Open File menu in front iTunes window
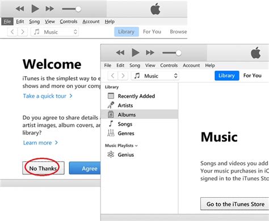This screenshot has width=269, height=221. click(108, 65)
